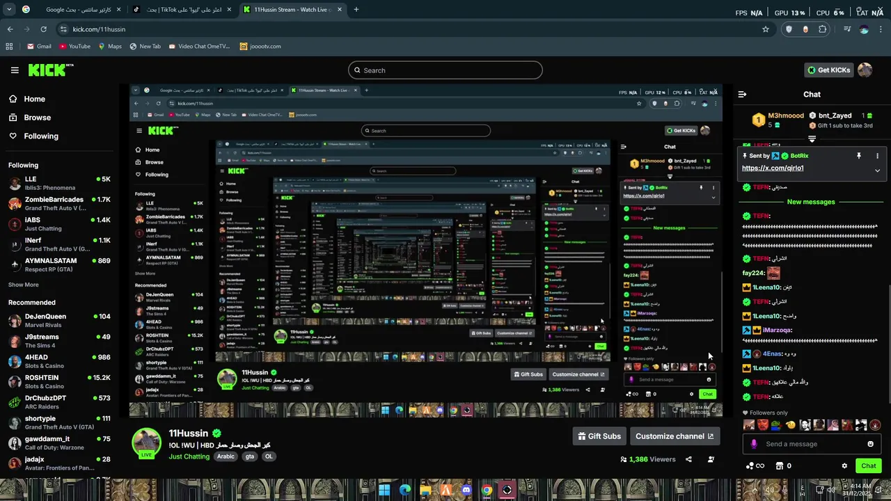Open the Windows Start button
Image resolution: width=891 pixels, height=501 pixels.
(x=384, y=490)
